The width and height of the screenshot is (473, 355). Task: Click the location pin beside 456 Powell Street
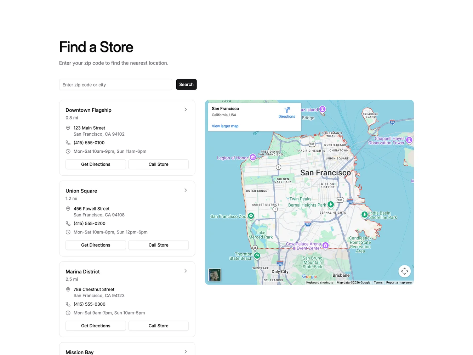click(68, 209)
